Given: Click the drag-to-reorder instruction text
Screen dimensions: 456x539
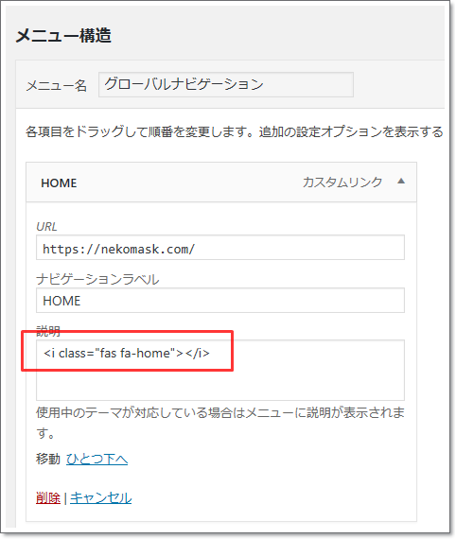Looking at the screenshot, I should pyautogui.click(x=235, y=131).
